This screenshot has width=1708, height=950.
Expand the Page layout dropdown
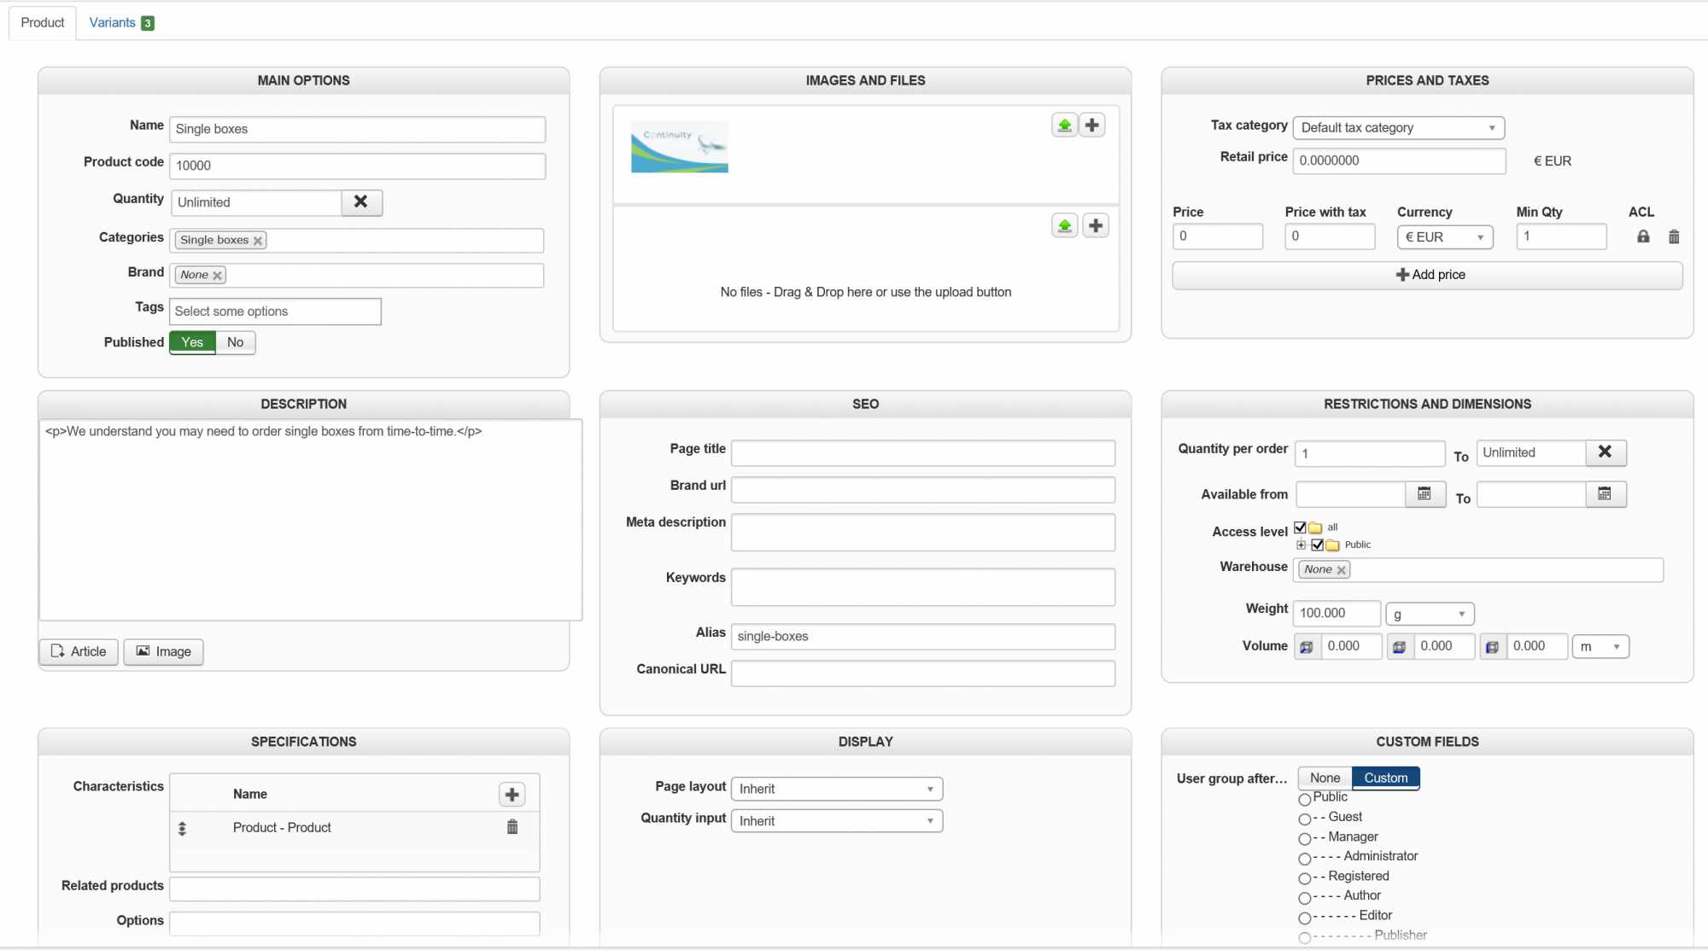pos(836,789)
